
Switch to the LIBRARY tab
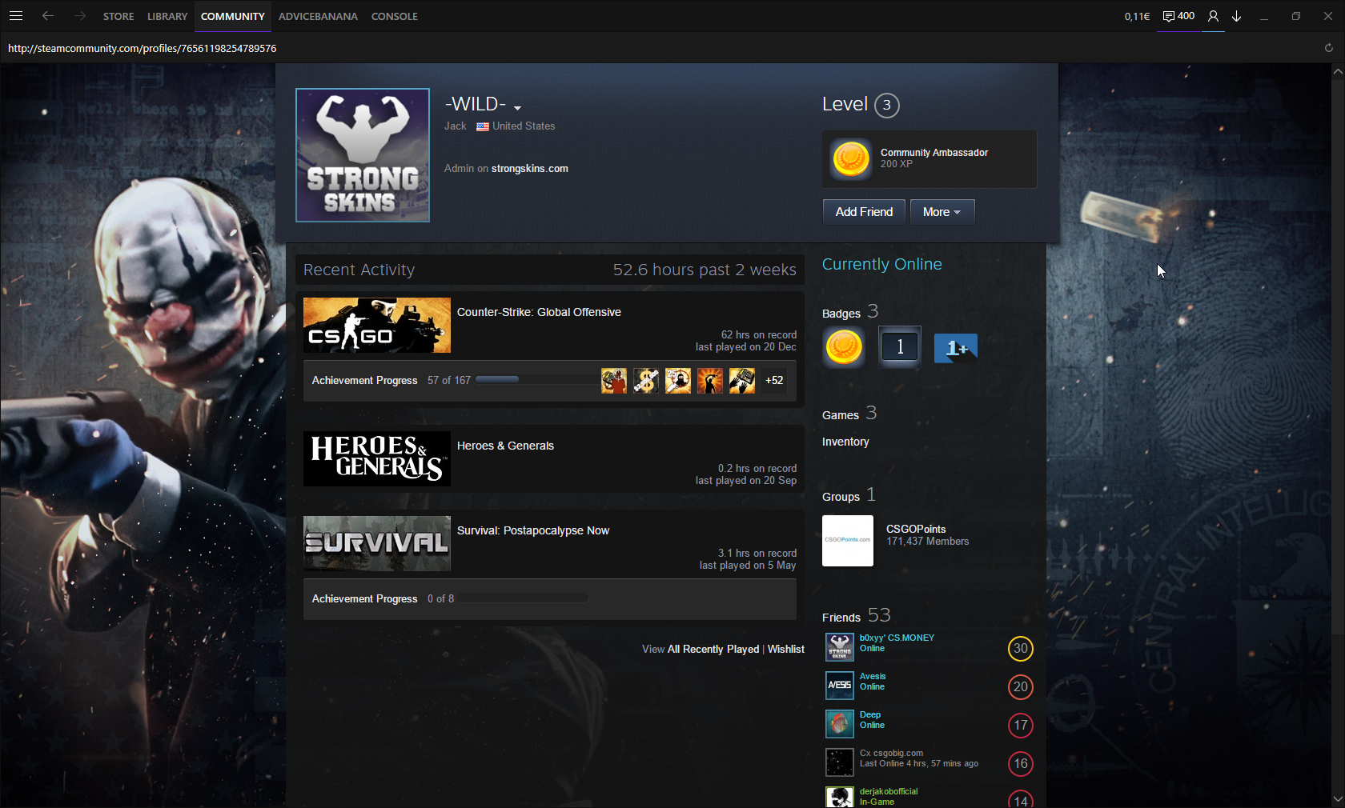pos(167,16)
